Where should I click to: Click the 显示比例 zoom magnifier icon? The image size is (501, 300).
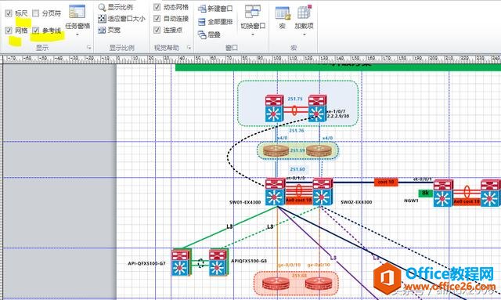point(102,7)
